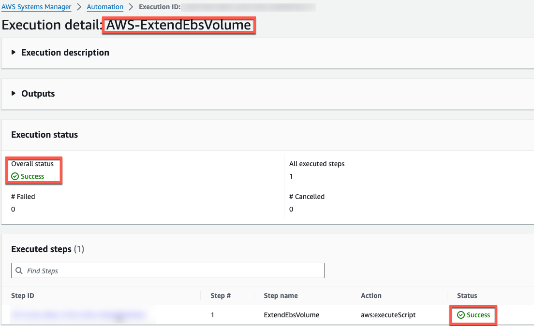Screen dimensions: 534x326
Task: Select the ExtendEbsVolume step name cell
Action: 292,315
